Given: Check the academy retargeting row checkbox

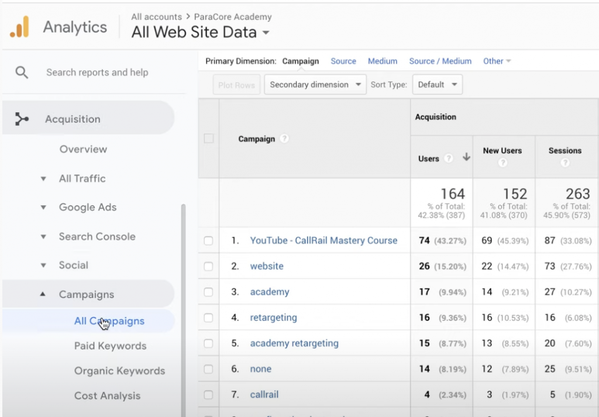Looking at the screenshot, I should tap(208, 343).
